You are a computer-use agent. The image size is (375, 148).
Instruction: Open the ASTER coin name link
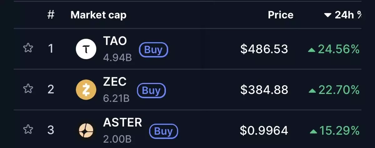122,122
